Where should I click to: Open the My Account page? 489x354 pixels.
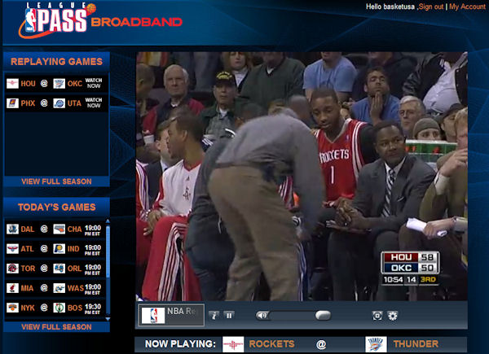(467, 7)
